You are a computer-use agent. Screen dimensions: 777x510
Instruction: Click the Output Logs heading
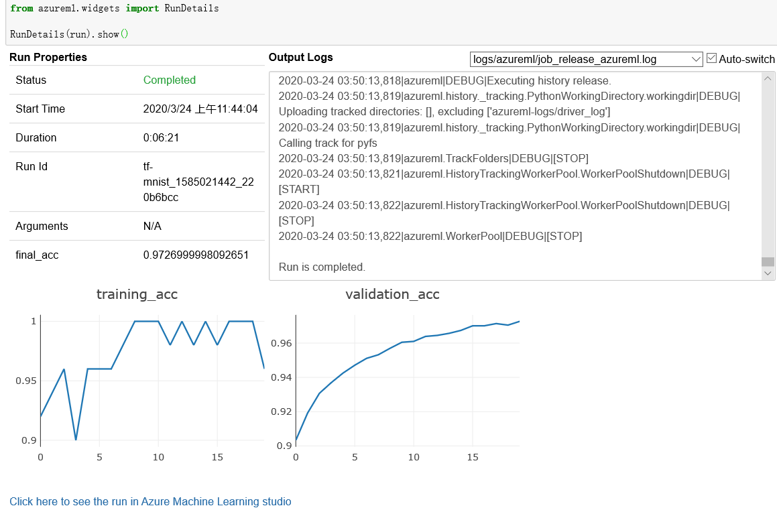(x=301, y=58)
